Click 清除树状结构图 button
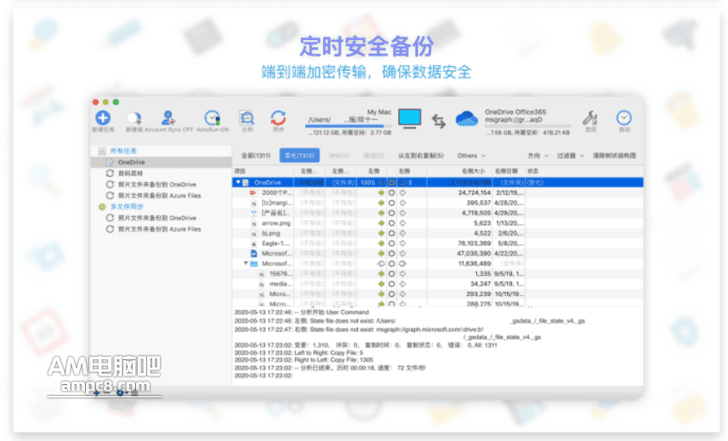 (x=614, y=155)
